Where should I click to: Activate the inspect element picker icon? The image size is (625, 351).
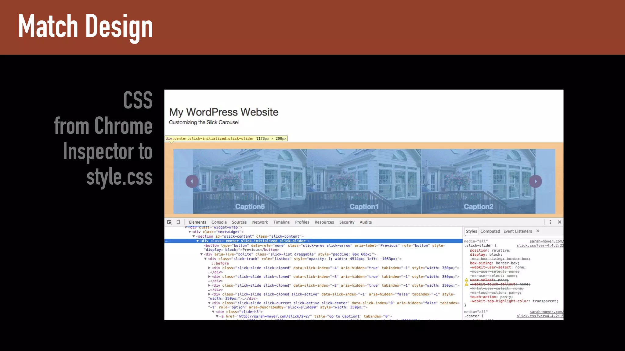(169, 222)
